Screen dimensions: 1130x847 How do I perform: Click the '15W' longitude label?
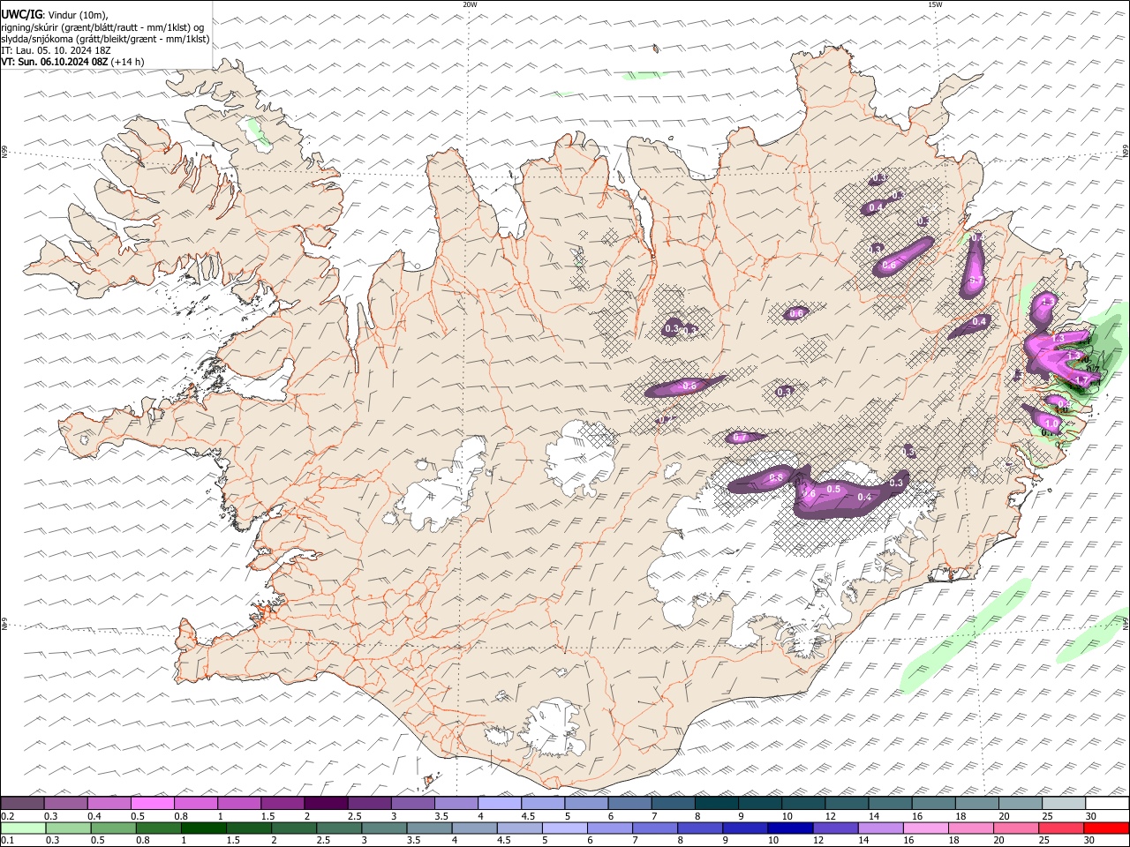point(935,4)
